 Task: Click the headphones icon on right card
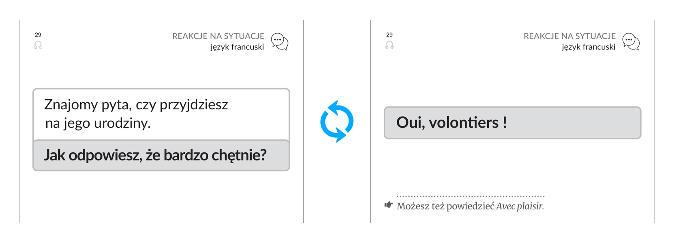389,45
